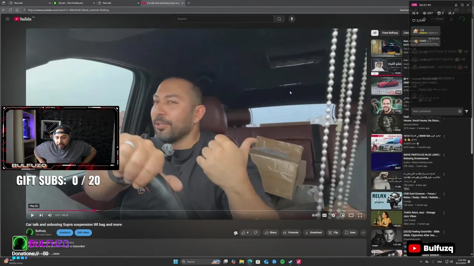Skip to next video in player
Viewport: 474px width, 266px height.
[x=41, y=215]
